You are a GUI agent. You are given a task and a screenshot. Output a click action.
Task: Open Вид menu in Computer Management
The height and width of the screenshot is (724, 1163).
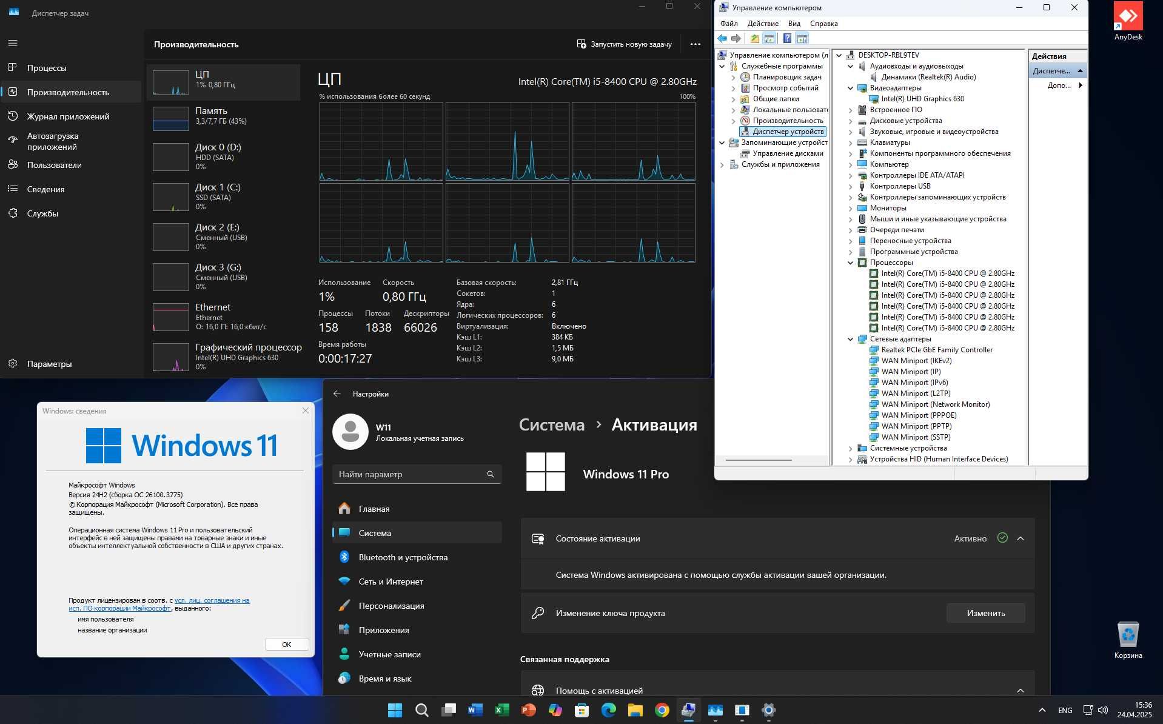[794, 24]
